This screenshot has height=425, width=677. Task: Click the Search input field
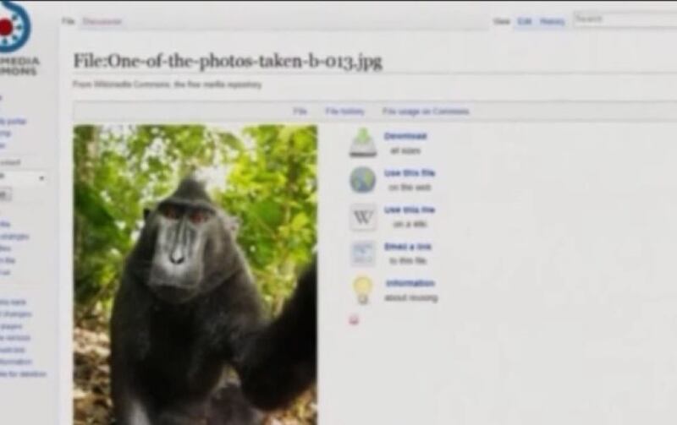625,19
